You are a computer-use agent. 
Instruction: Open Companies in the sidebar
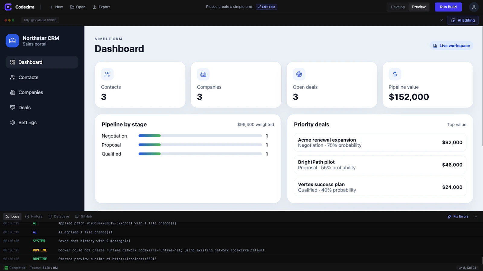[42, 92]
